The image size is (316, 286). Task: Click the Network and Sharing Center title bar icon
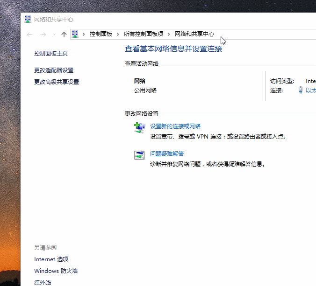coord(28,19)
